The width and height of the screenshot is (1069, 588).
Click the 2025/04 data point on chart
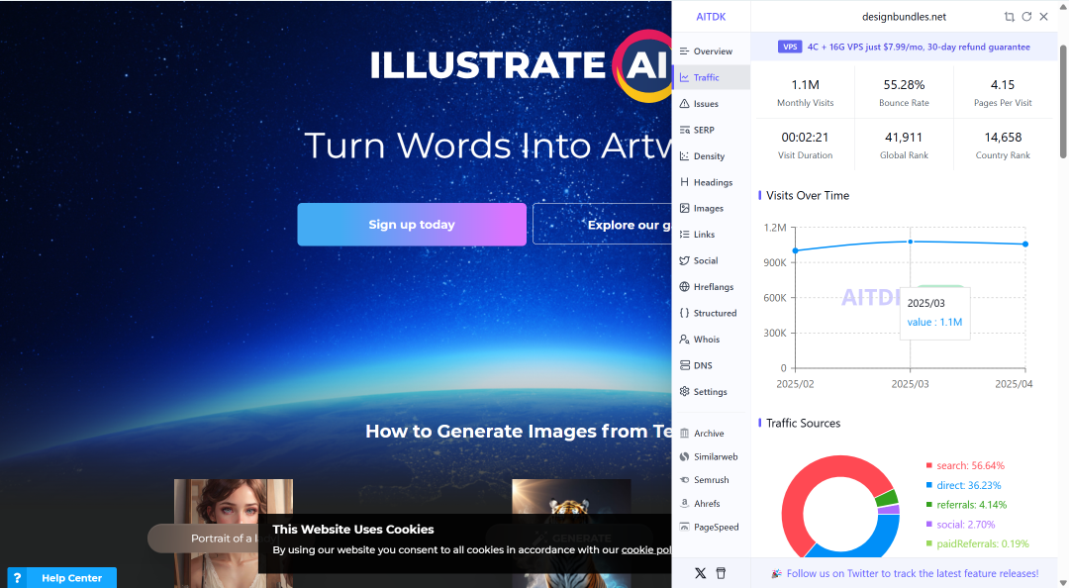coord(1025,245)
